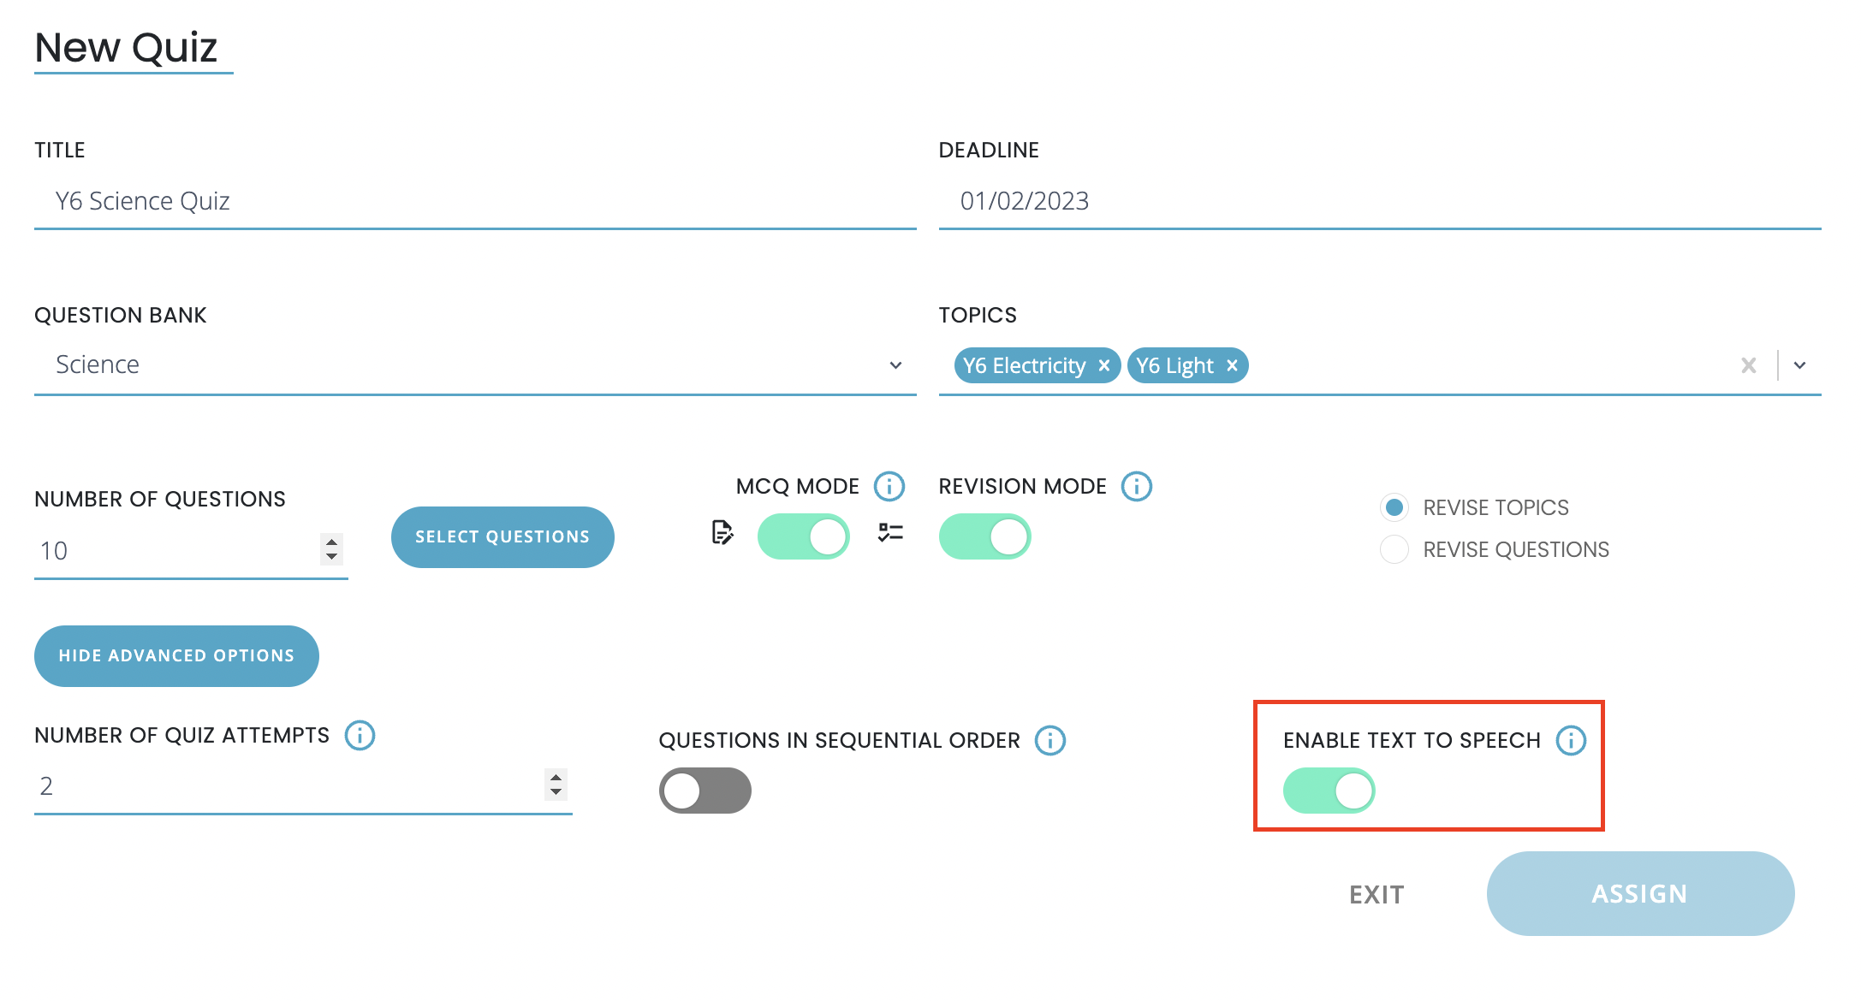
Task: Click the Revision Mode info icon
Action: 1137,486
